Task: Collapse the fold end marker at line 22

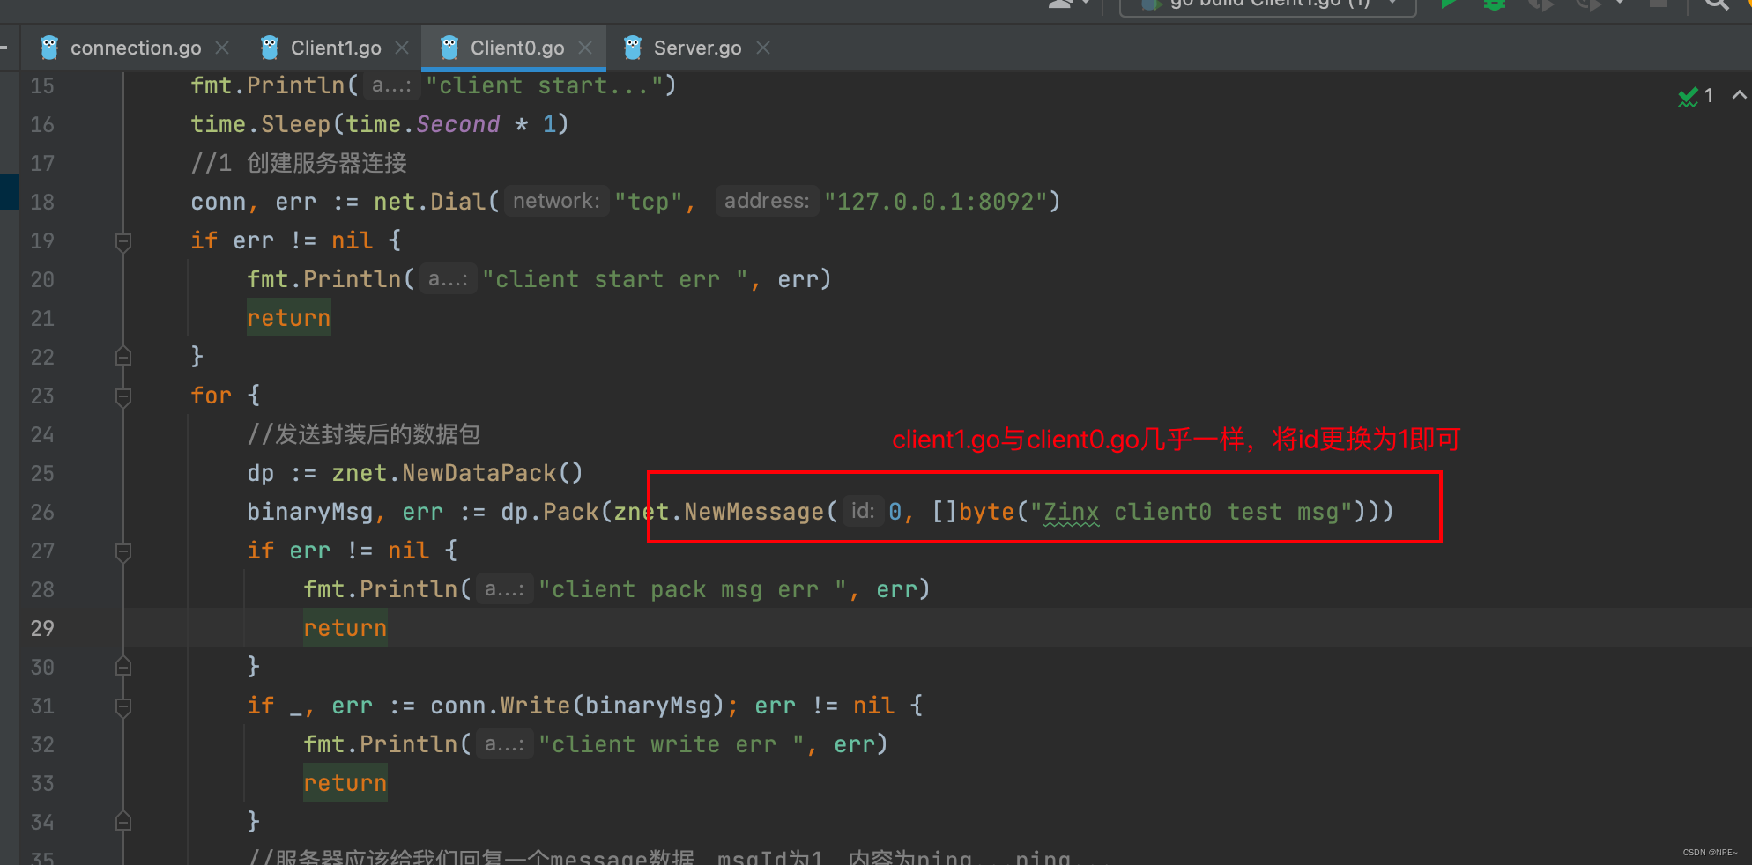Action: pyautogui.click(x=123, y=357)
